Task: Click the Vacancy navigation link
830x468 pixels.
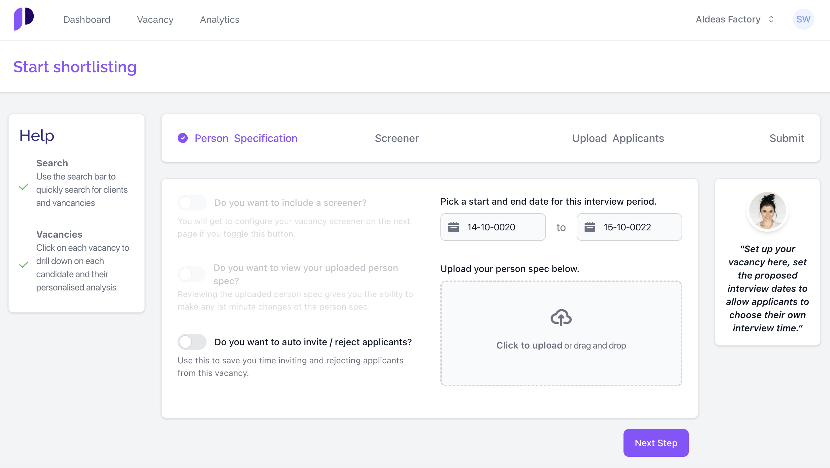Action: coord(155,20)
